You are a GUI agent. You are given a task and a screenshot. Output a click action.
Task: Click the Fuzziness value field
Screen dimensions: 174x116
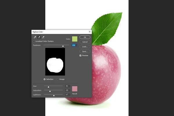click(x=74, y=45)
